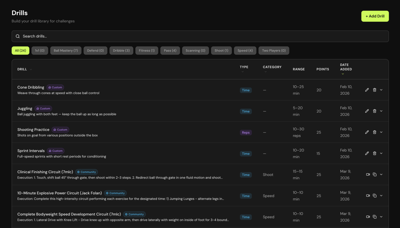400x228 pixels.
Task: Expand the Cone Dribbling row
Action: (381, 90)
